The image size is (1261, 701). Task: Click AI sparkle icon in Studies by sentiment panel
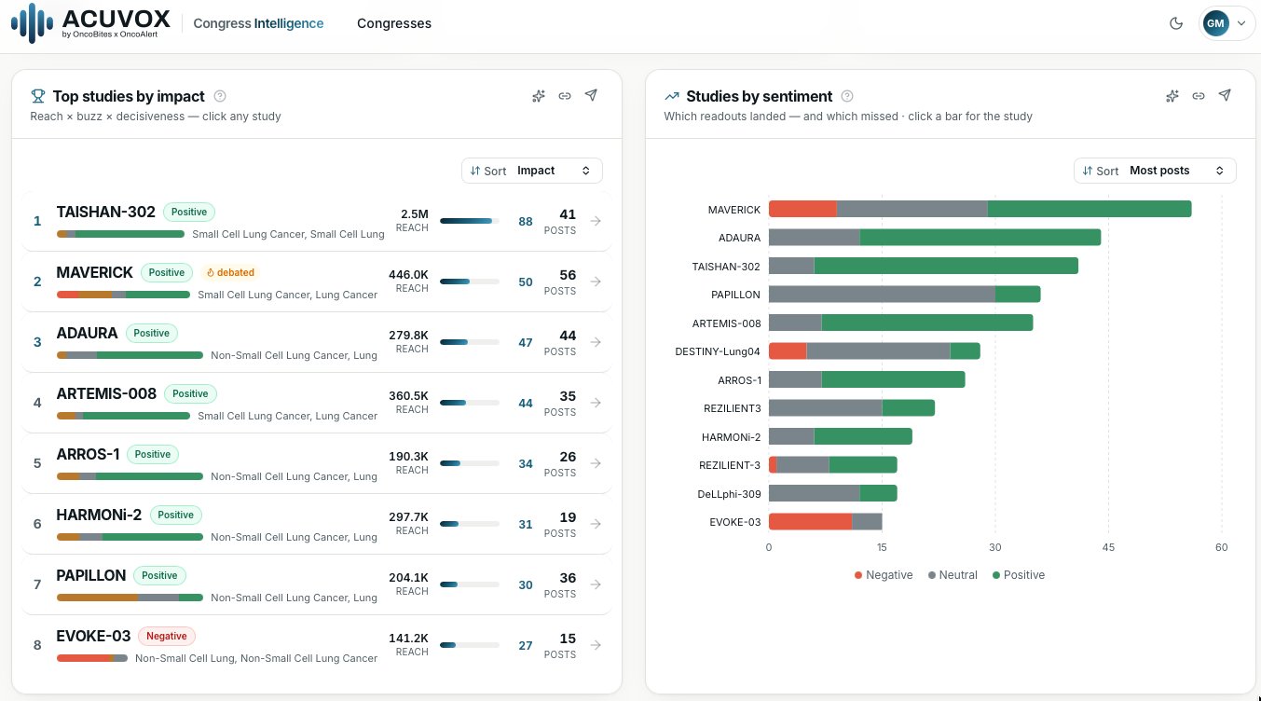(x=1172, y=95)
